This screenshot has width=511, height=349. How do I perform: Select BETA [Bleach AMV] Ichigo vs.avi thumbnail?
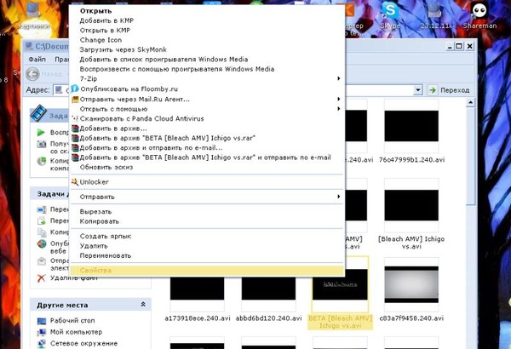click(x=340, y=284)
